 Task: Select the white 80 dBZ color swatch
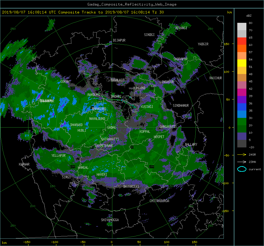point(242,27)
